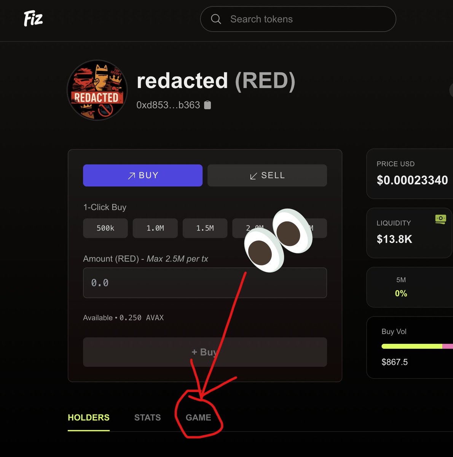Choose the 1.5M quick buy amount
The height and width of the screenshot is (457, 453).
coord(205,228)
